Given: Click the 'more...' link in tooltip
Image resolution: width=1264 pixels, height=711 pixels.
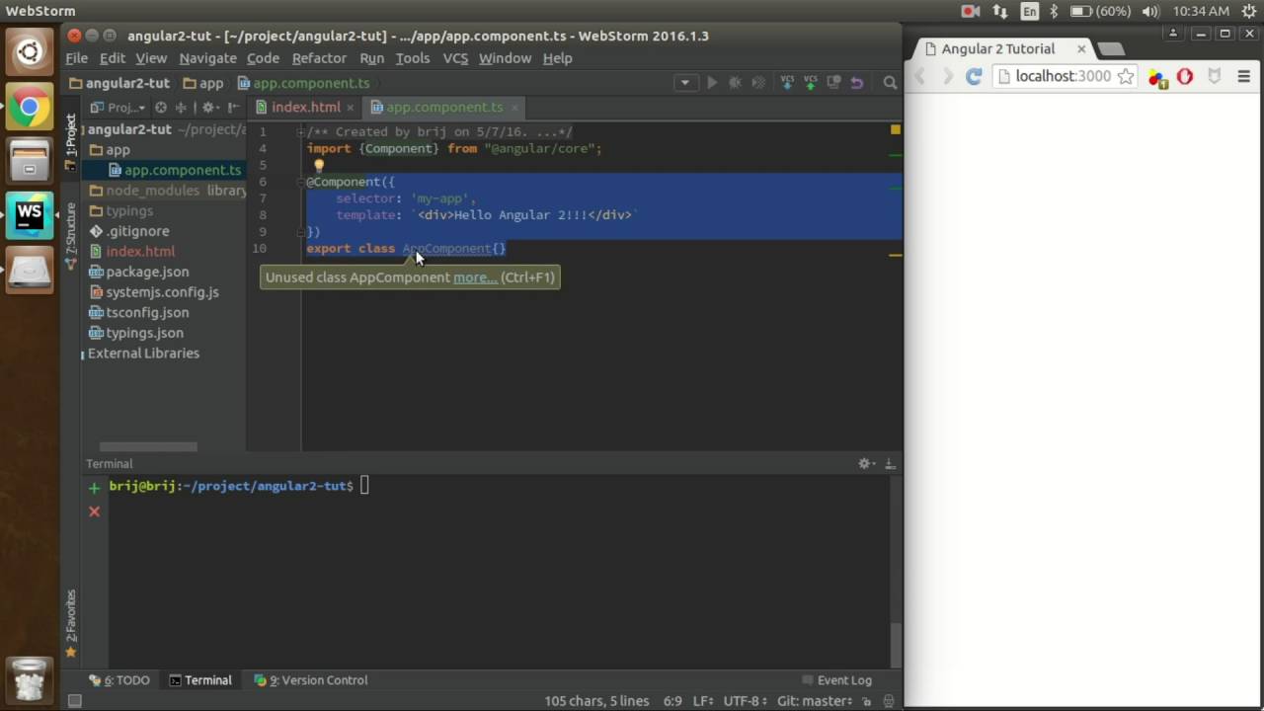Looking at the screenshot, I should 475,277.
